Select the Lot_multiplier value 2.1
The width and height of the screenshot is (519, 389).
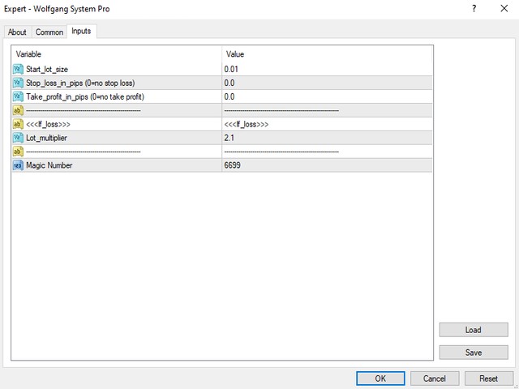click(x=327, y=138)
